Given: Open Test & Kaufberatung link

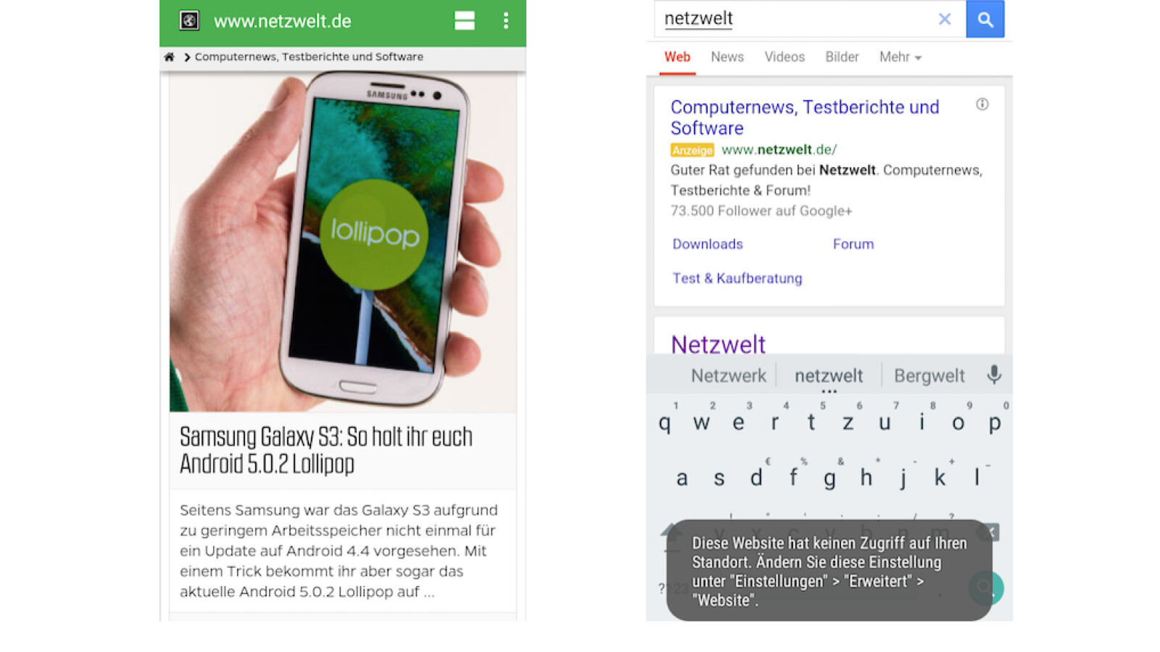Looking at the screenshot, I should (x=737, y=278).
